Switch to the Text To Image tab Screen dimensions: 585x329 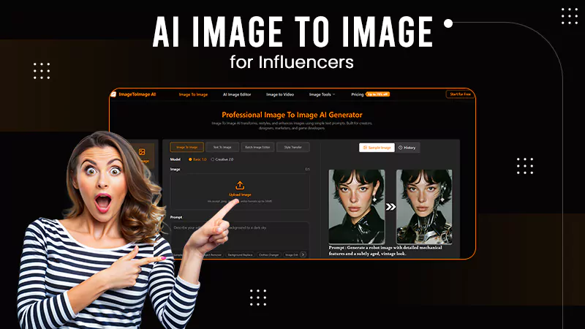[222, 147]
